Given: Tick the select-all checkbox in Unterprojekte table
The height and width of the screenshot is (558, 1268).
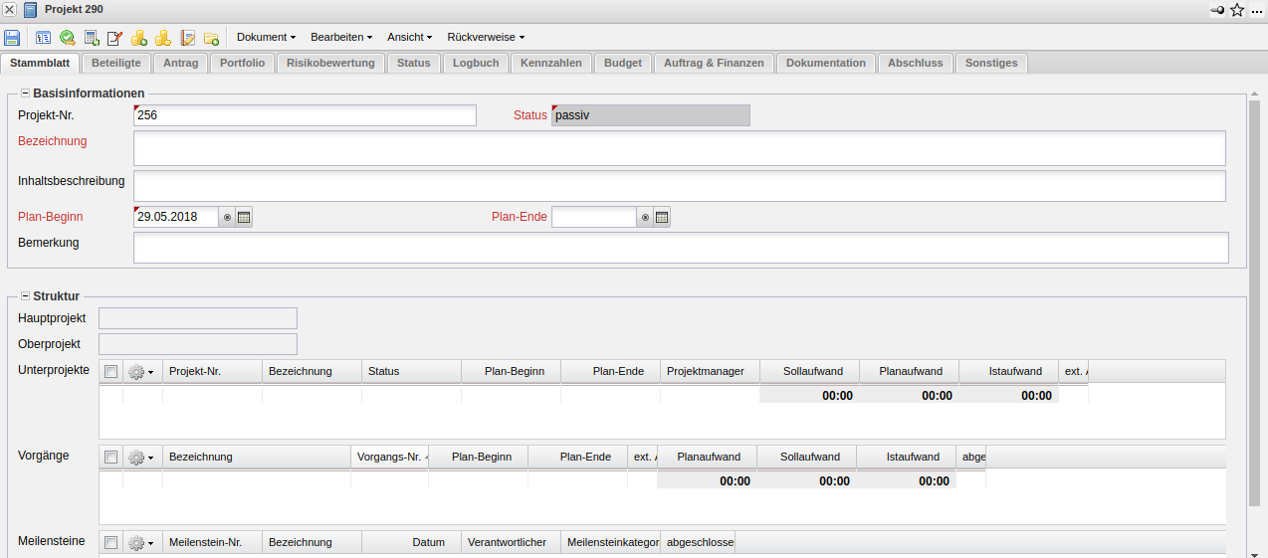Looking at the screenshot, I should (x=111, y=371).
